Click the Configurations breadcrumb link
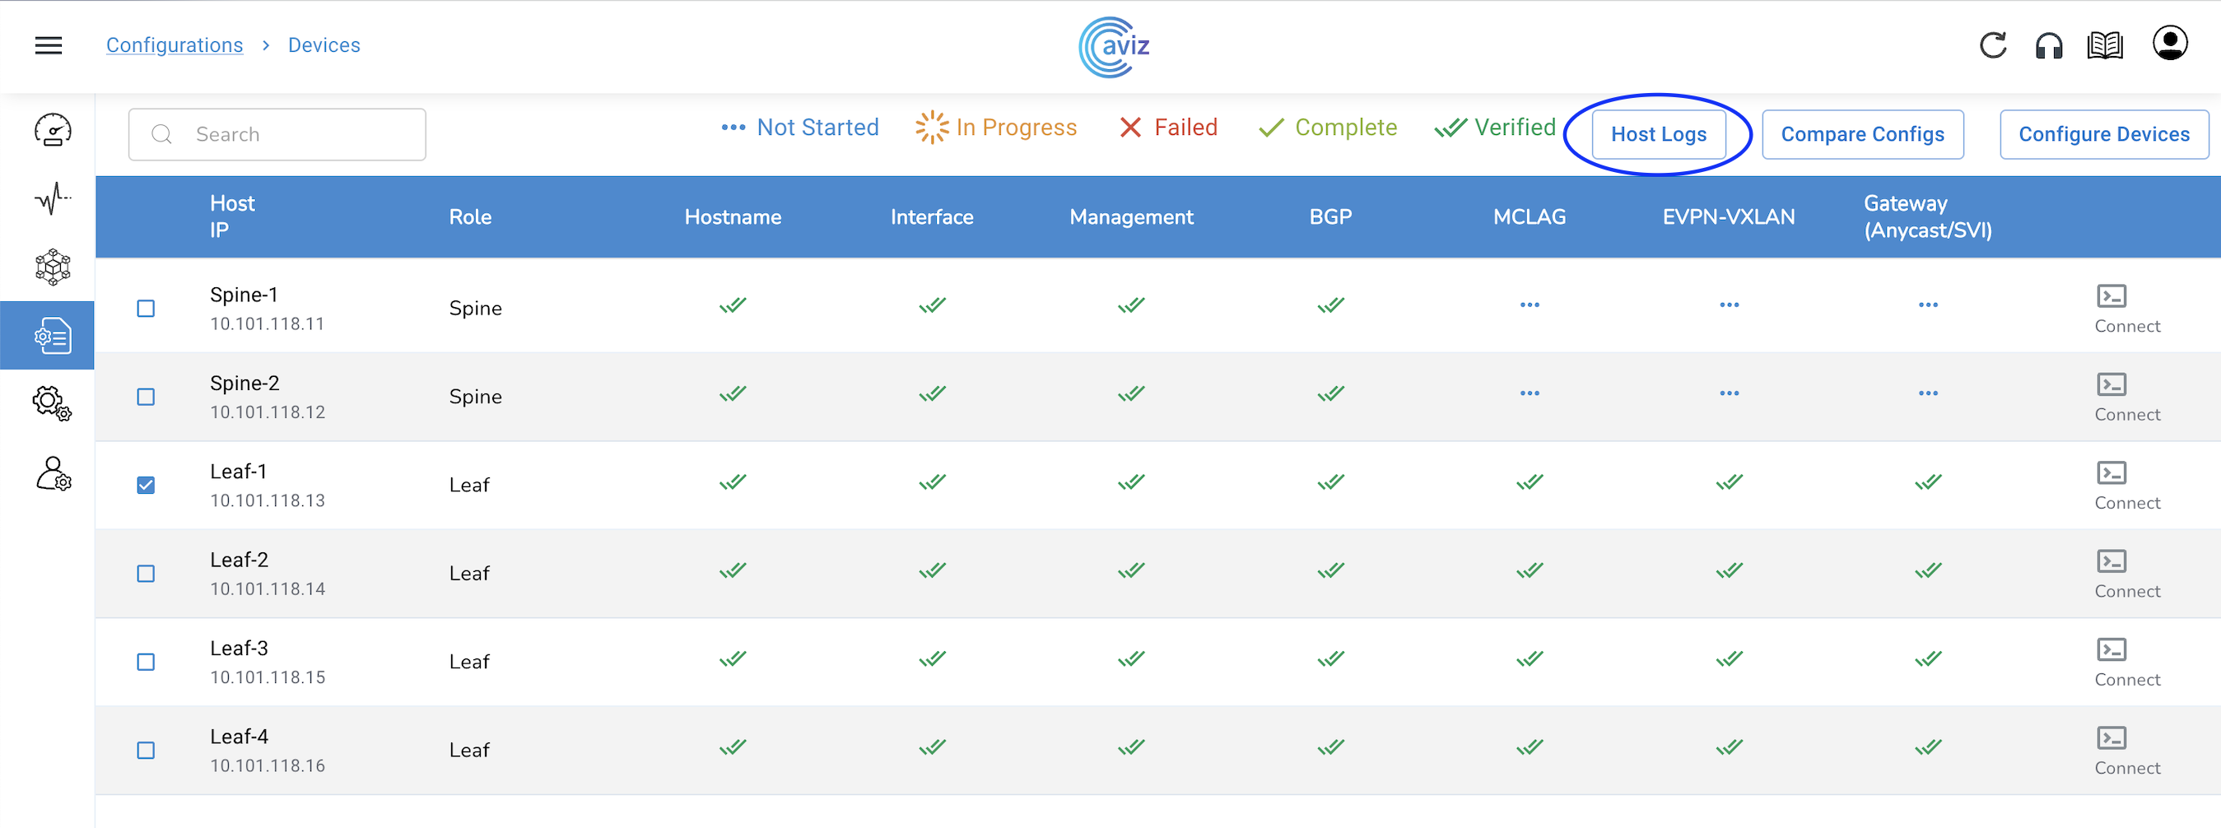Image resolution: width=2221 pixels, height=828 pixels. click(175, 45)
